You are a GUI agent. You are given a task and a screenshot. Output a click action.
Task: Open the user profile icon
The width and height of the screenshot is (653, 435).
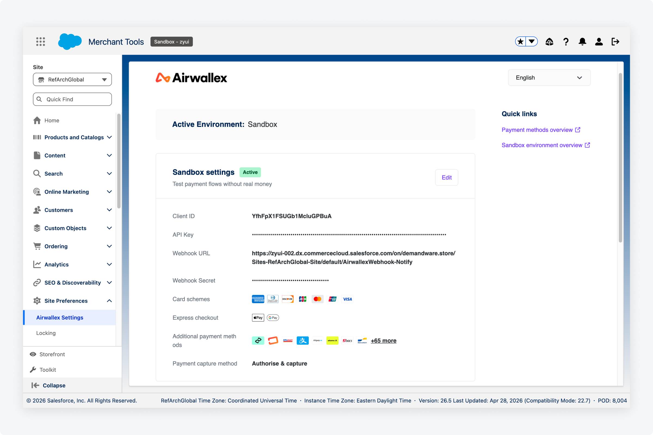(599, 42)
